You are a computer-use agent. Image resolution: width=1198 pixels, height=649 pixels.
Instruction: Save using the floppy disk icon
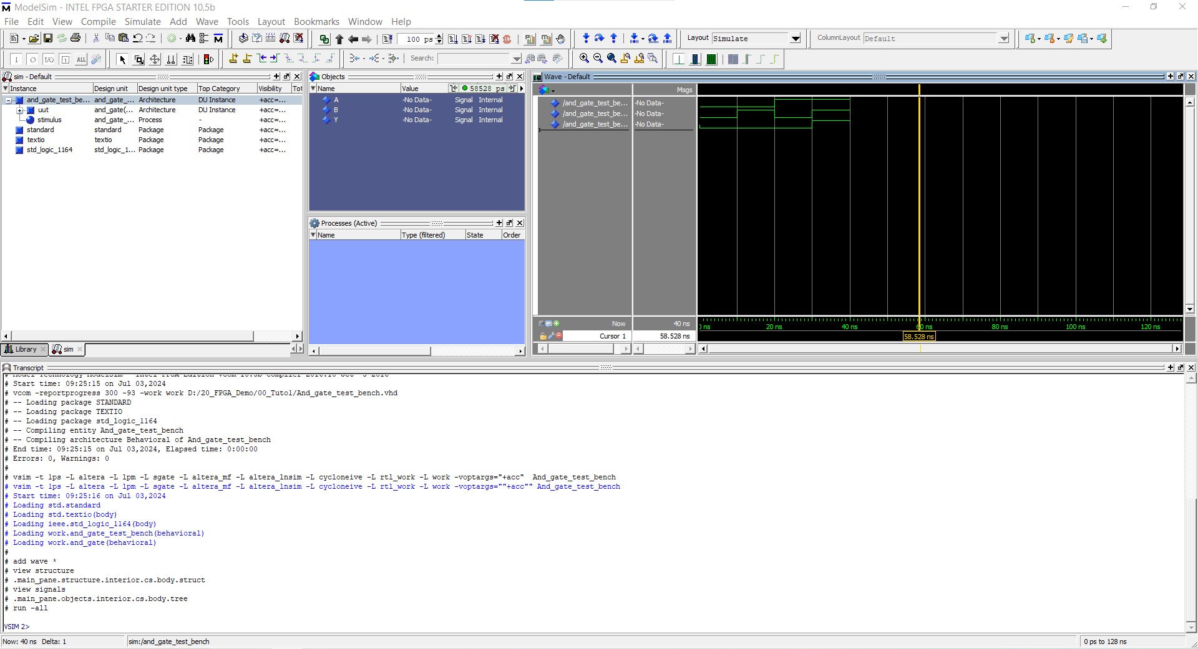pos(47,39)
